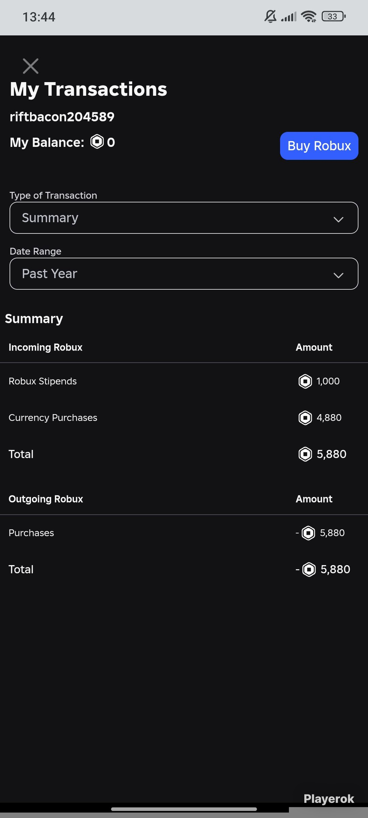
Task: Tap Robux icon in Currency Purchases row
Action: click(305, 418)
